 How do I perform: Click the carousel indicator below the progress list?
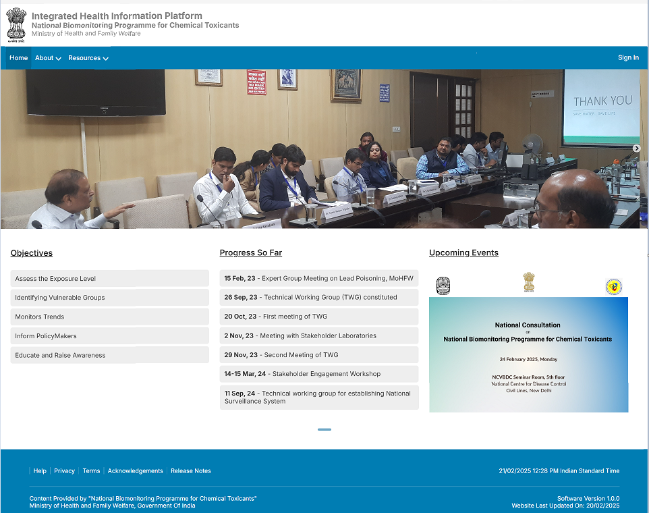pos(324,429)
